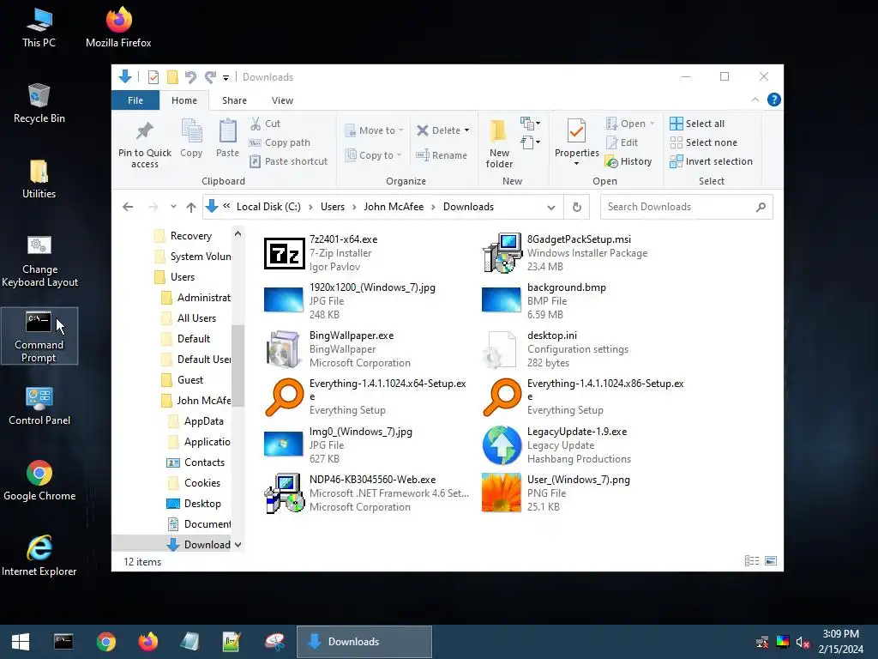Switch to the Share ribbon tab
Viewport: 878px width, 659px height.
(x=234, y=100)
